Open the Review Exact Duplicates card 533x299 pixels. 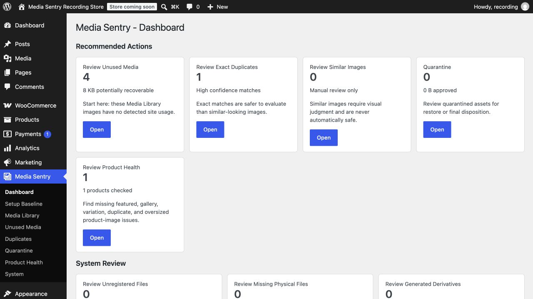tap(210, 130)
